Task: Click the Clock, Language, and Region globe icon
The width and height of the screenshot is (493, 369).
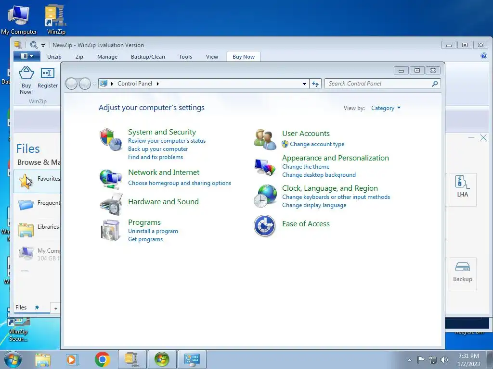Action: click(265, 196)
